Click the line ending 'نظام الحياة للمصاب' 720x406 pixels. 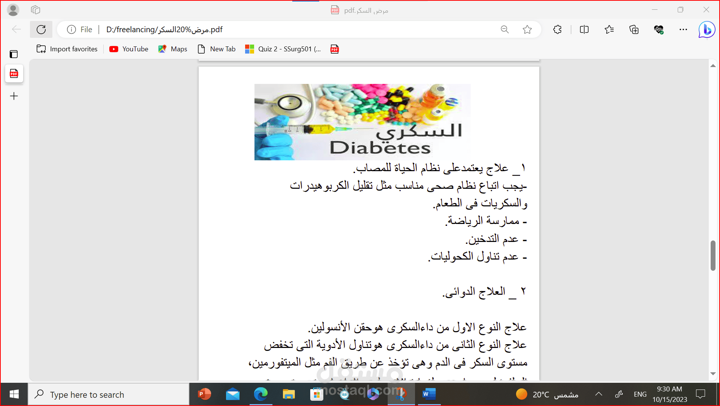pyautogui.click(x=440, y=168)
